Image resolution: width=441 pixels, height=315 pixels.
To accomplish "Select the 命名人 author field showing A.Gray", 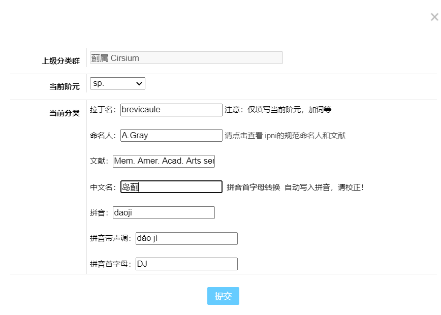I will (x=171, y=135).
